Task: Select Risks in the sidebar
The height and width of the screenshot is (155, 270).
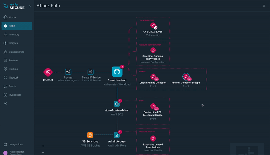Action: 17,26
